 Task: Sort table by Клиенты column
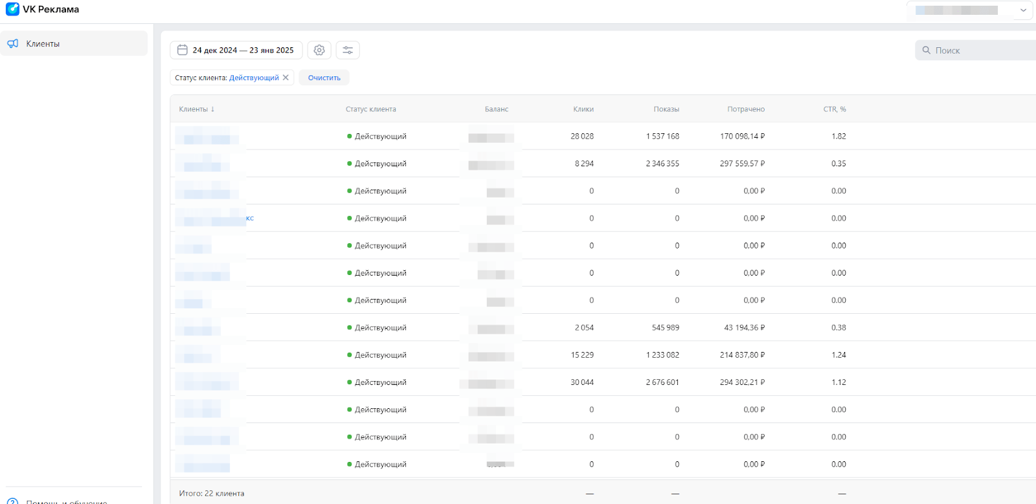(196, 109)
